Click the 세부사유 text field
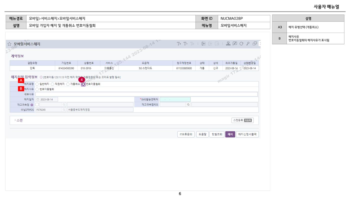 pos(146,94)
